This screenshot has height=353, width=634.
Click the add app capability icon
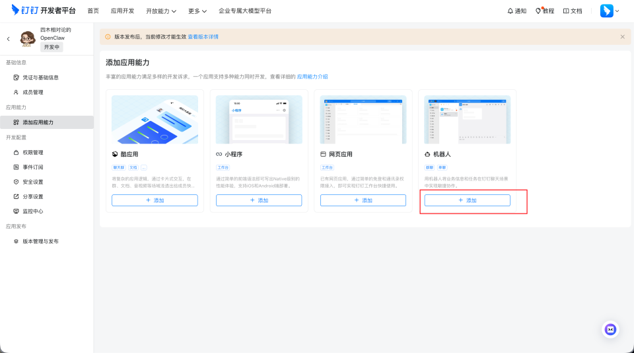16,122
